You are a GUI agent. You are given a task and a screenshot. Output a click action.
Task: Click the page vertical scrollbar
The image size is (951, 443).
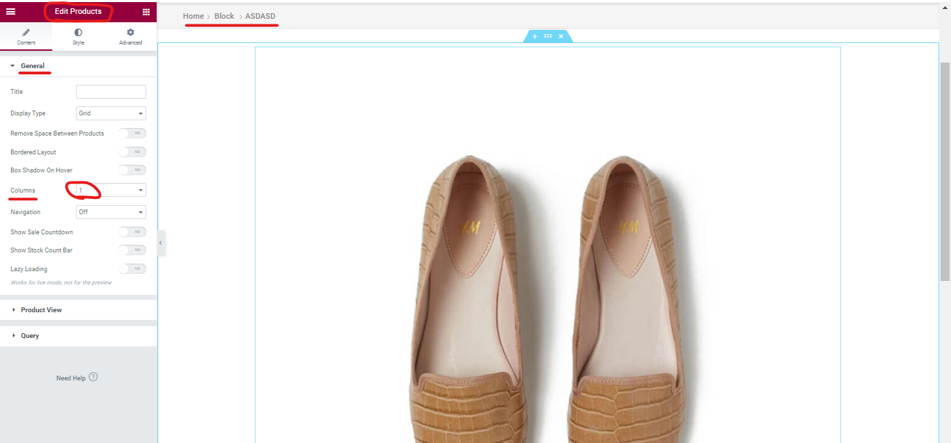(945, 171)
